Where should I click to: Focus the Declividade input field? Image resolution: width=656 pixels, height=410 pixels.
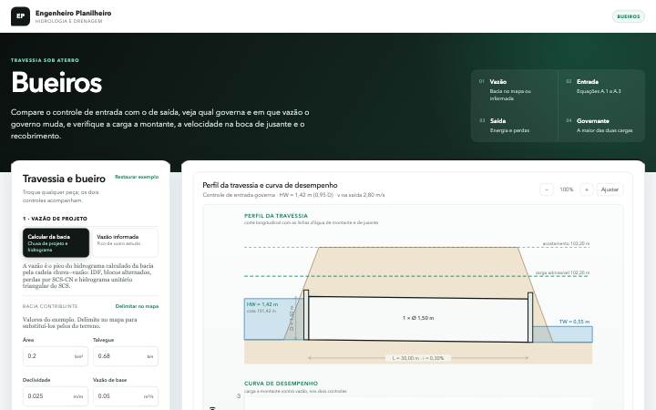pyautogui.click(x=56, y=396)
